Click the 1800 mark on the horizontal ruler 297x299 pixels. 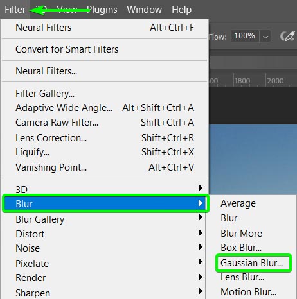[242, 81]
